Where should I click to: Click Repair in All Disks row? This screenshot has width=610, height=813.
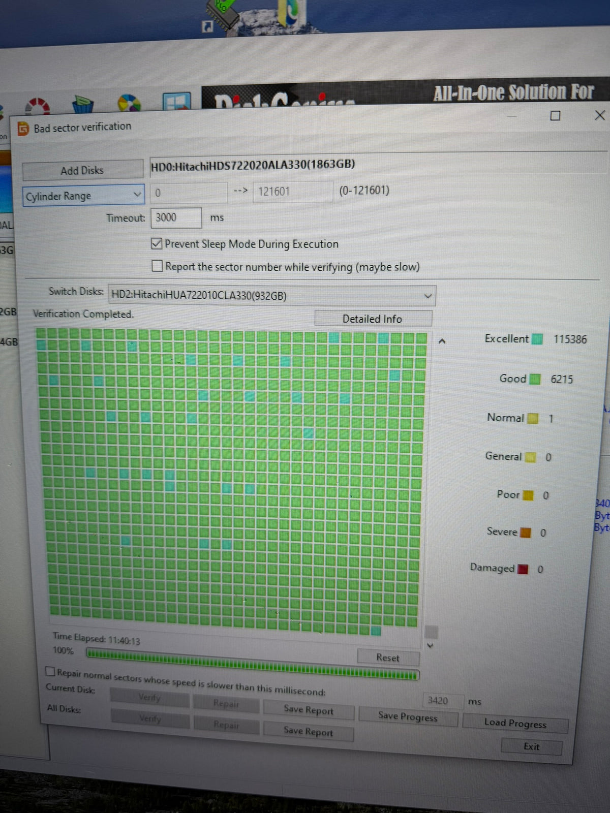(x=227, y=725)
